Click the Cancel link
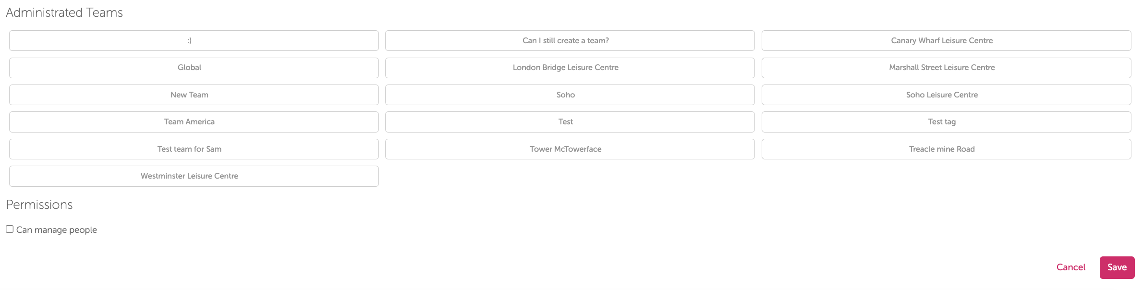 [1070, 267]
